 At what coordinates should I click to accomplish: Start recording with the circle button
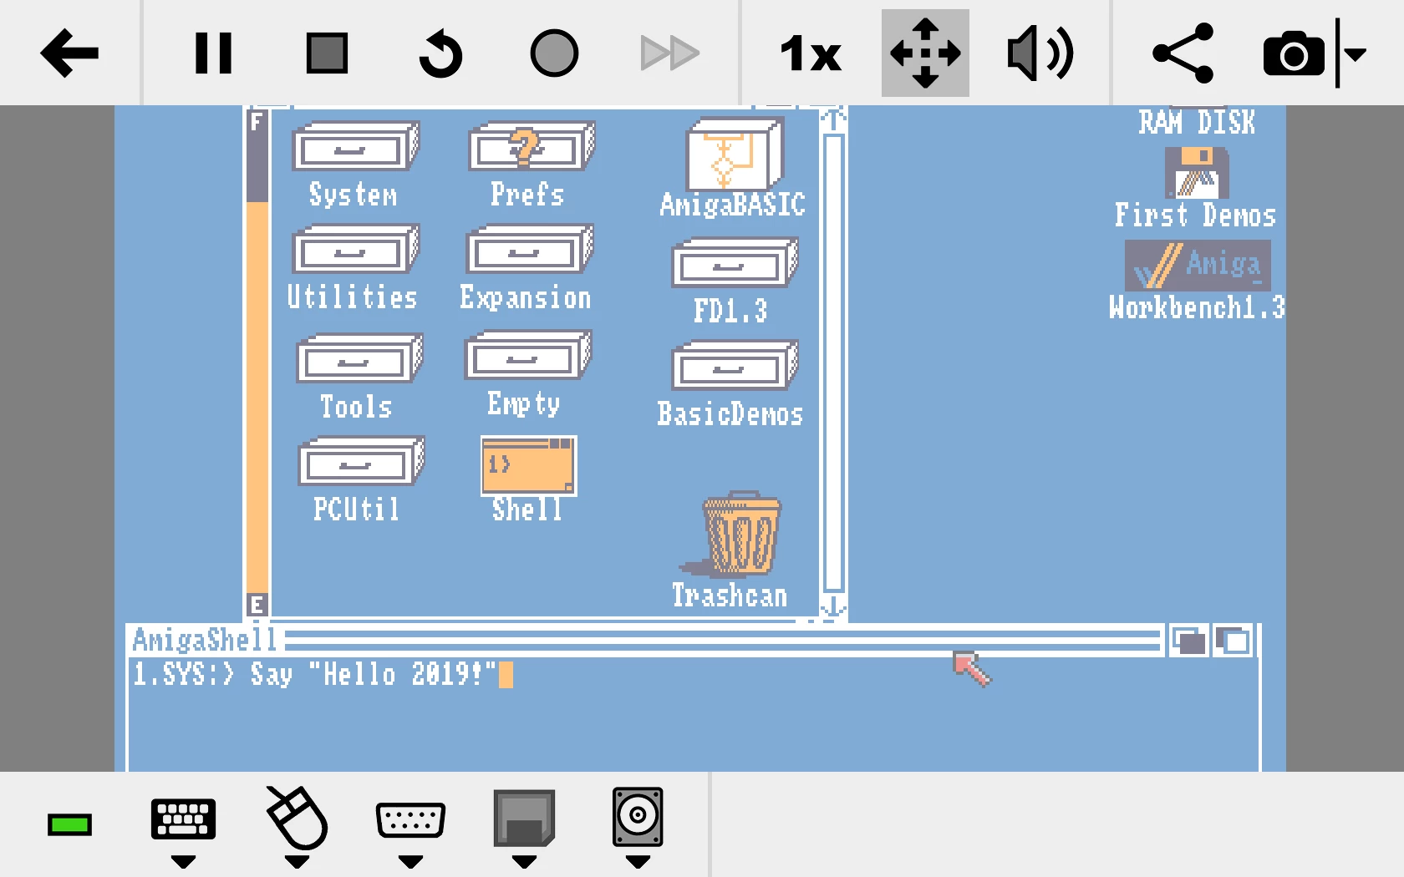(x=554, y=53)
